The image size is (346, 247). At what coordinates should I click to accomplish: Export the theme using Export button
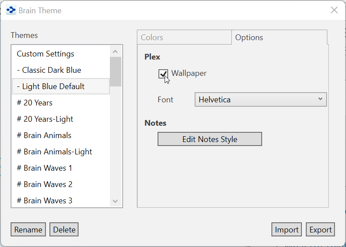(x=320, y=229)
